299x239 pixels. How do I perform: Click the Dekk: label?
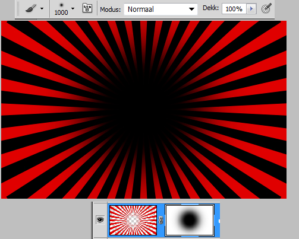click(210, 8)
